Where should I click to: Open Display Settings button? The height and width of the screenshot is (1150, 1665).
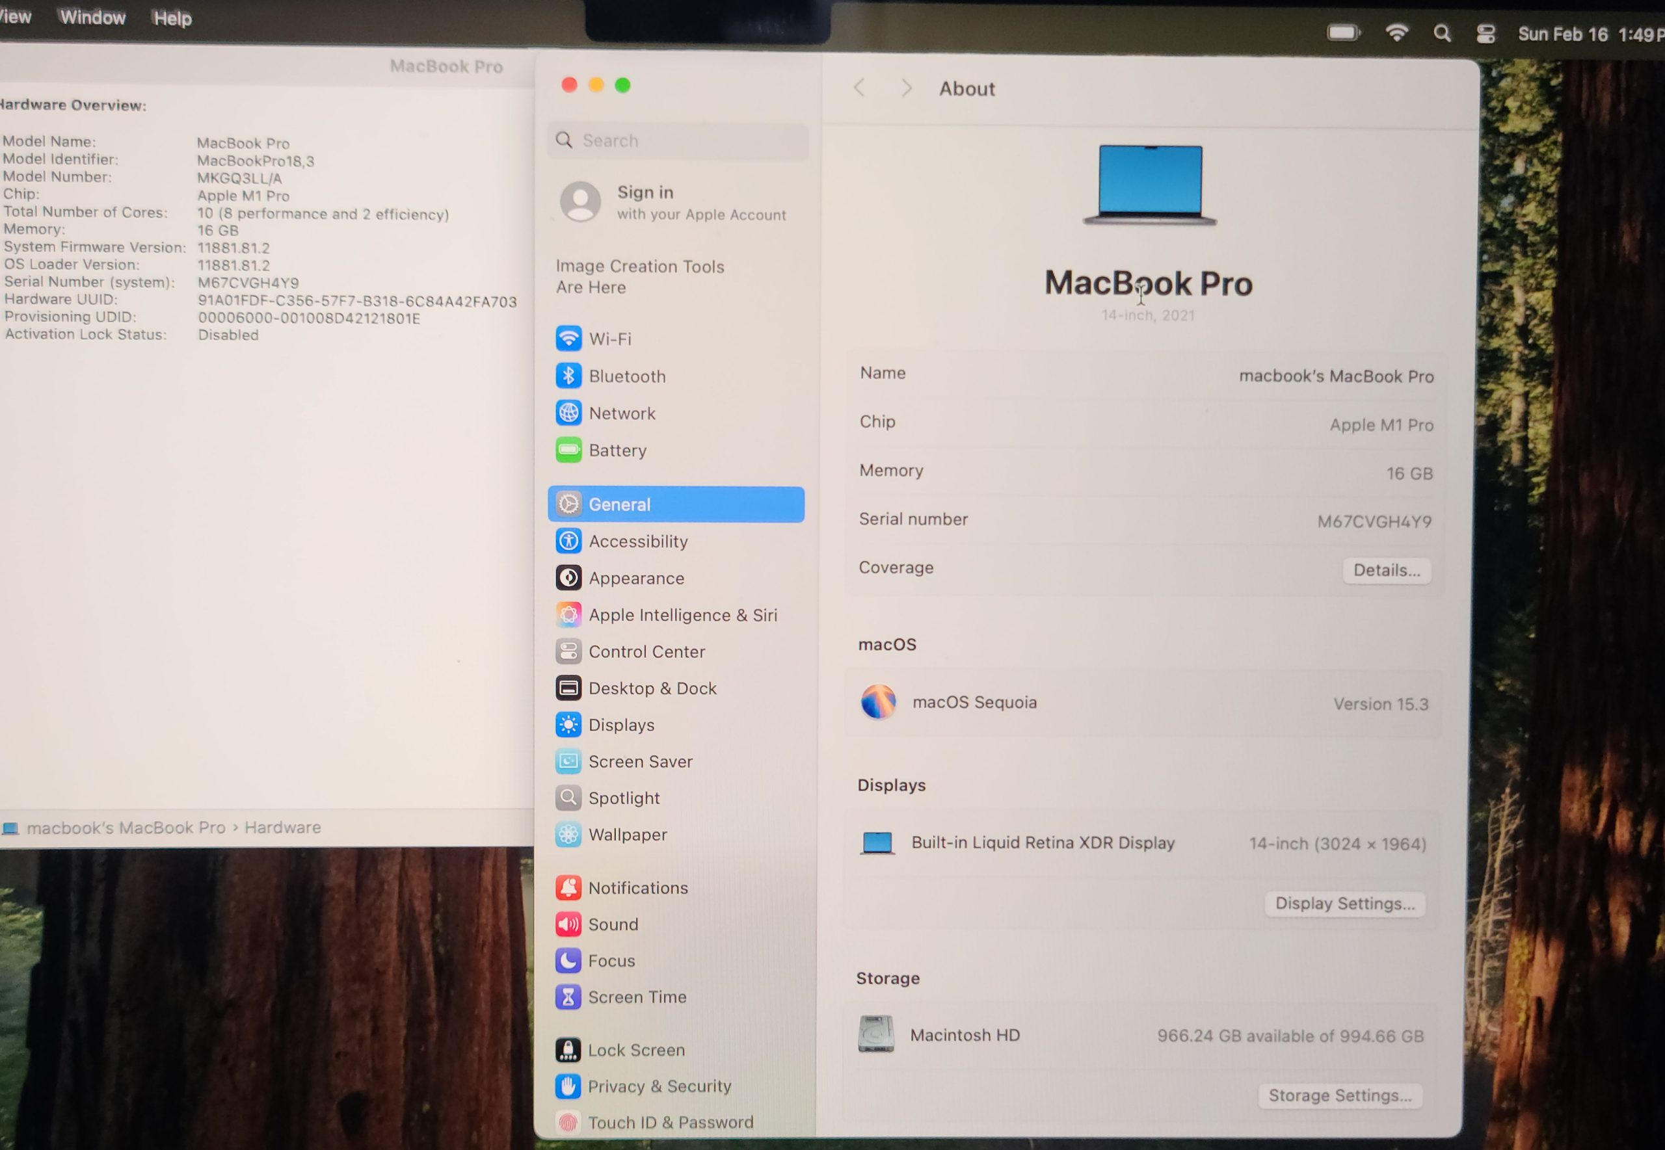[1344, 904]
